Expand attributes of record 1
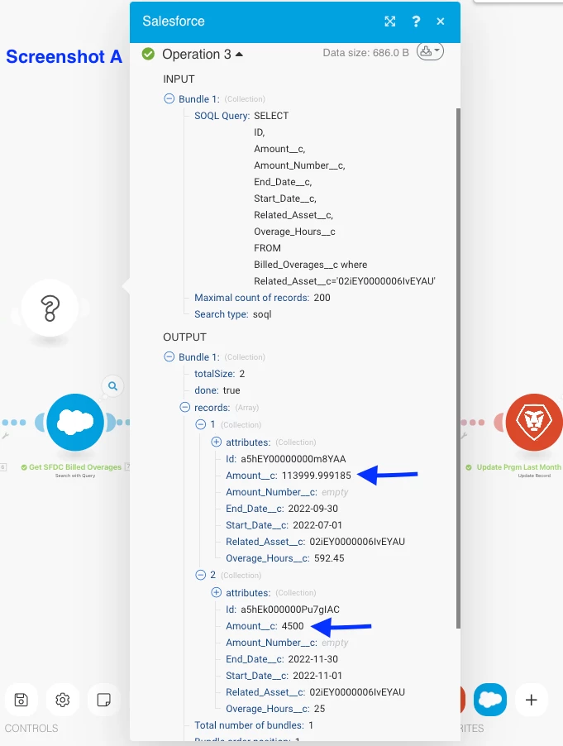This screenshot has width=563, height=746. [217, 442]
